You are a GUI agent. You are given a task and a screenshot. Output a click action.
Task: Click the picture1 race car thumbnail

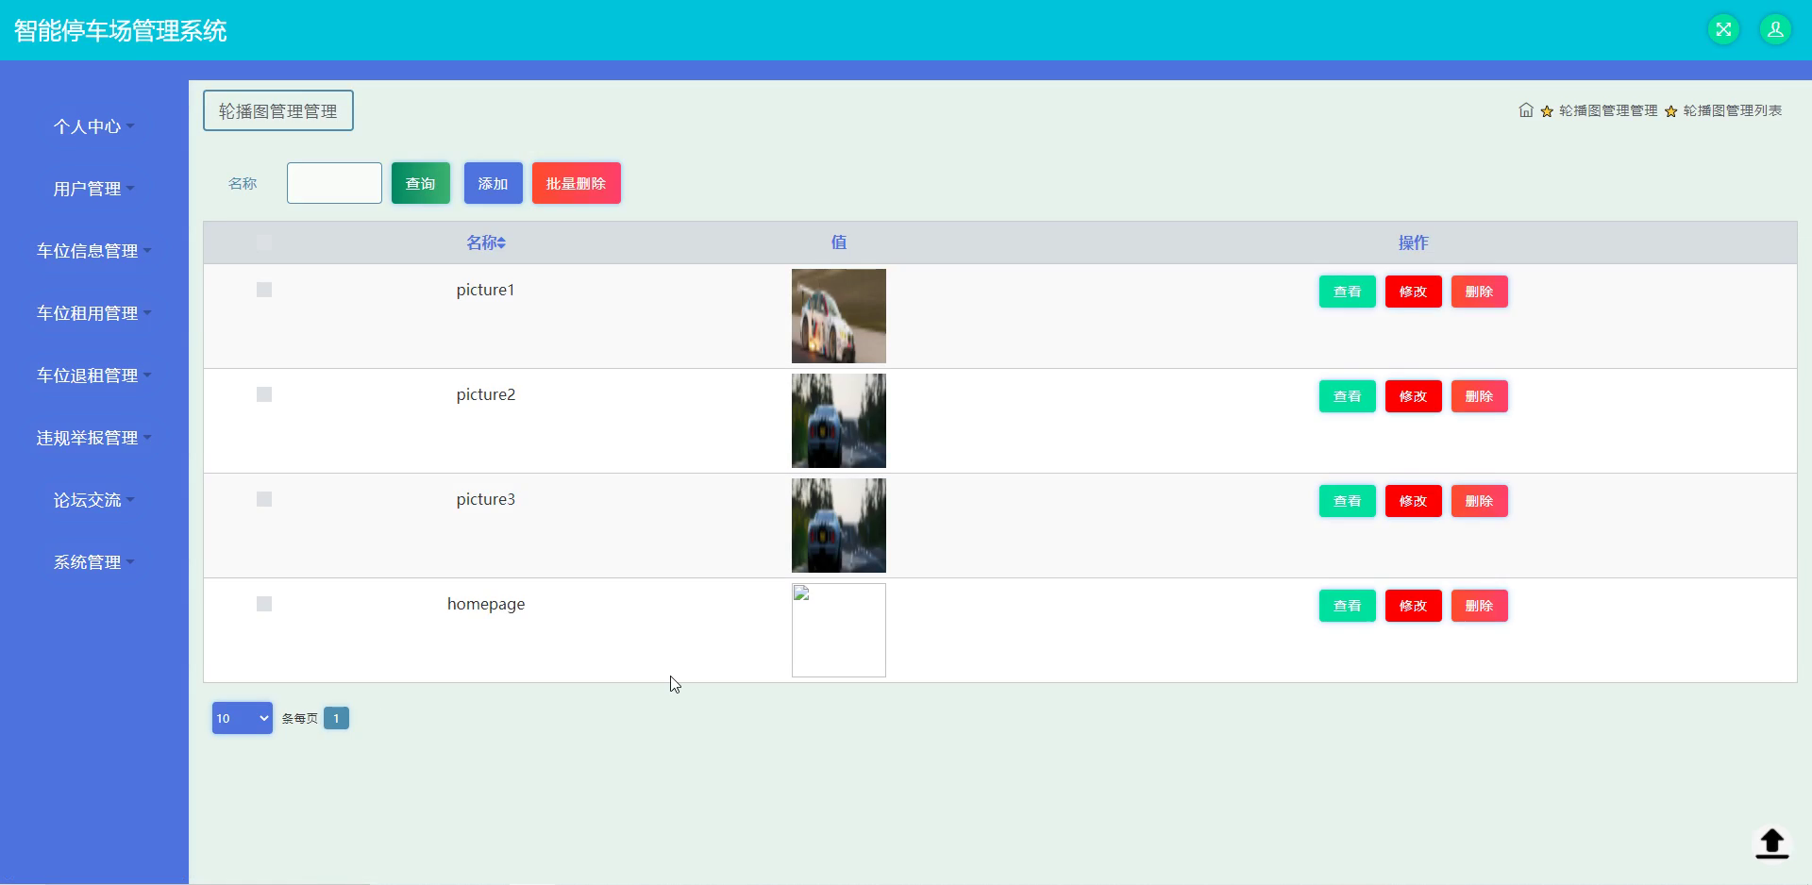click(x=839, y=316)
